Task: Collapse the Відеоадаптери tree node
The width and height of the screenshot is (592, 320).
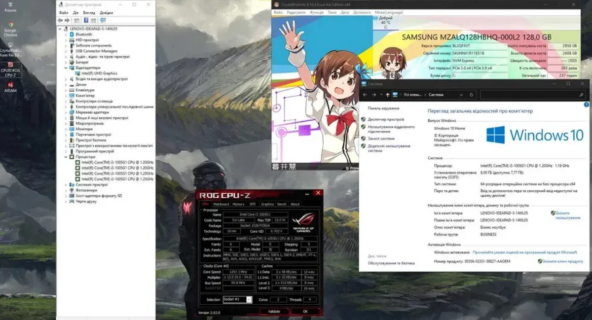Action: [67, 68]
